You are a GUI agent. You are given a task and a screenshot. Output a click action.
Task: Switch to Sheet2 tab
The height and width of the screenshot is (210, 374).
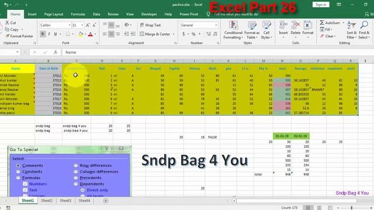[x=47, y=201]
